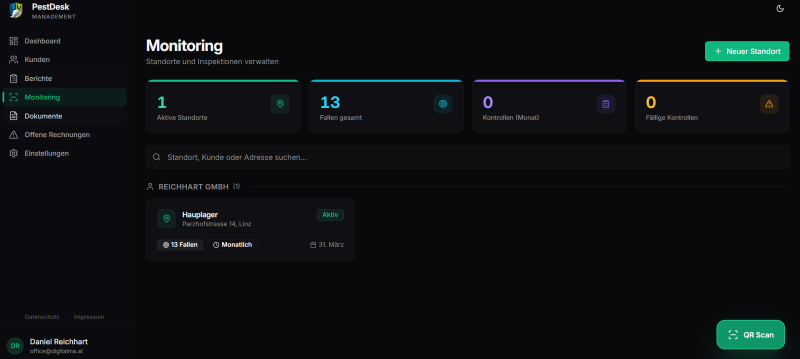Click the search magnifier icon
Screen dimensions: 800x359
click(x=156, y=157)
